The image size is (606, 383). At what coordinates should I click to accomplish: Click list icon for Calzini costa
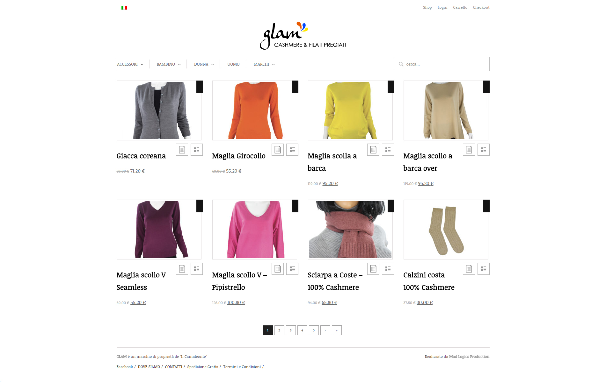[x=484, y=269]
